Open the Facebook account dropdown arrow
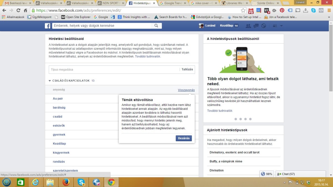This screenshot has width=333, height=187. [x=281, y=26]
